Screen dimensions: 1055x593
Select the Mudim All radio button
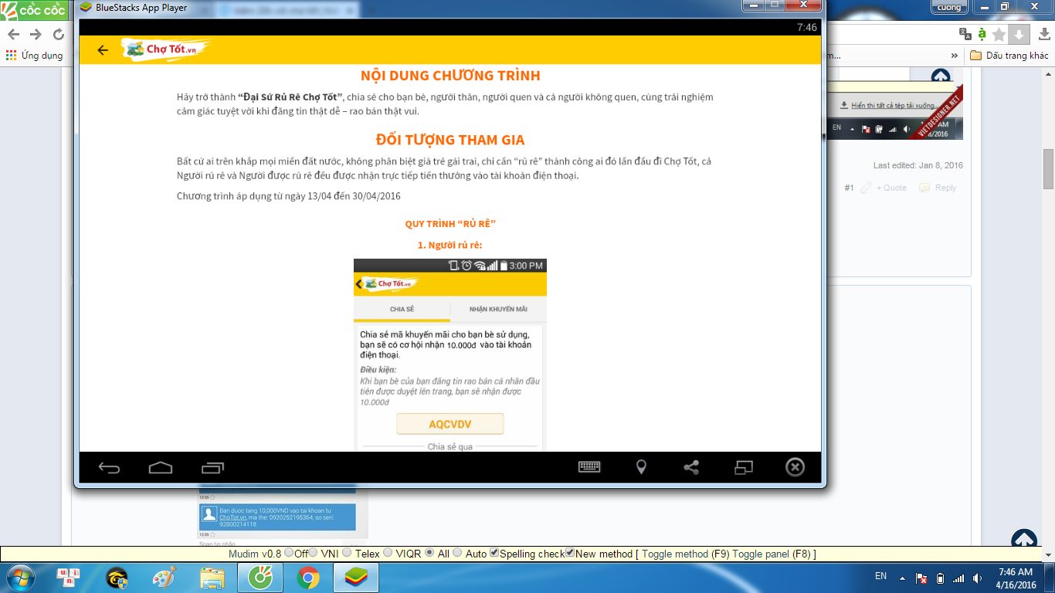pyautogui.click(x=429, y=553)
